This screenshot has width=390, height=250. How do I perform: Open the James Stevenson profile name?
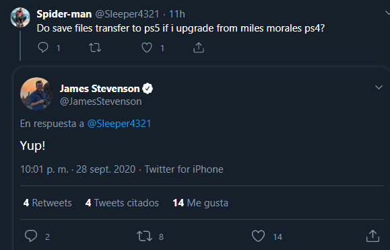(100, 89)
